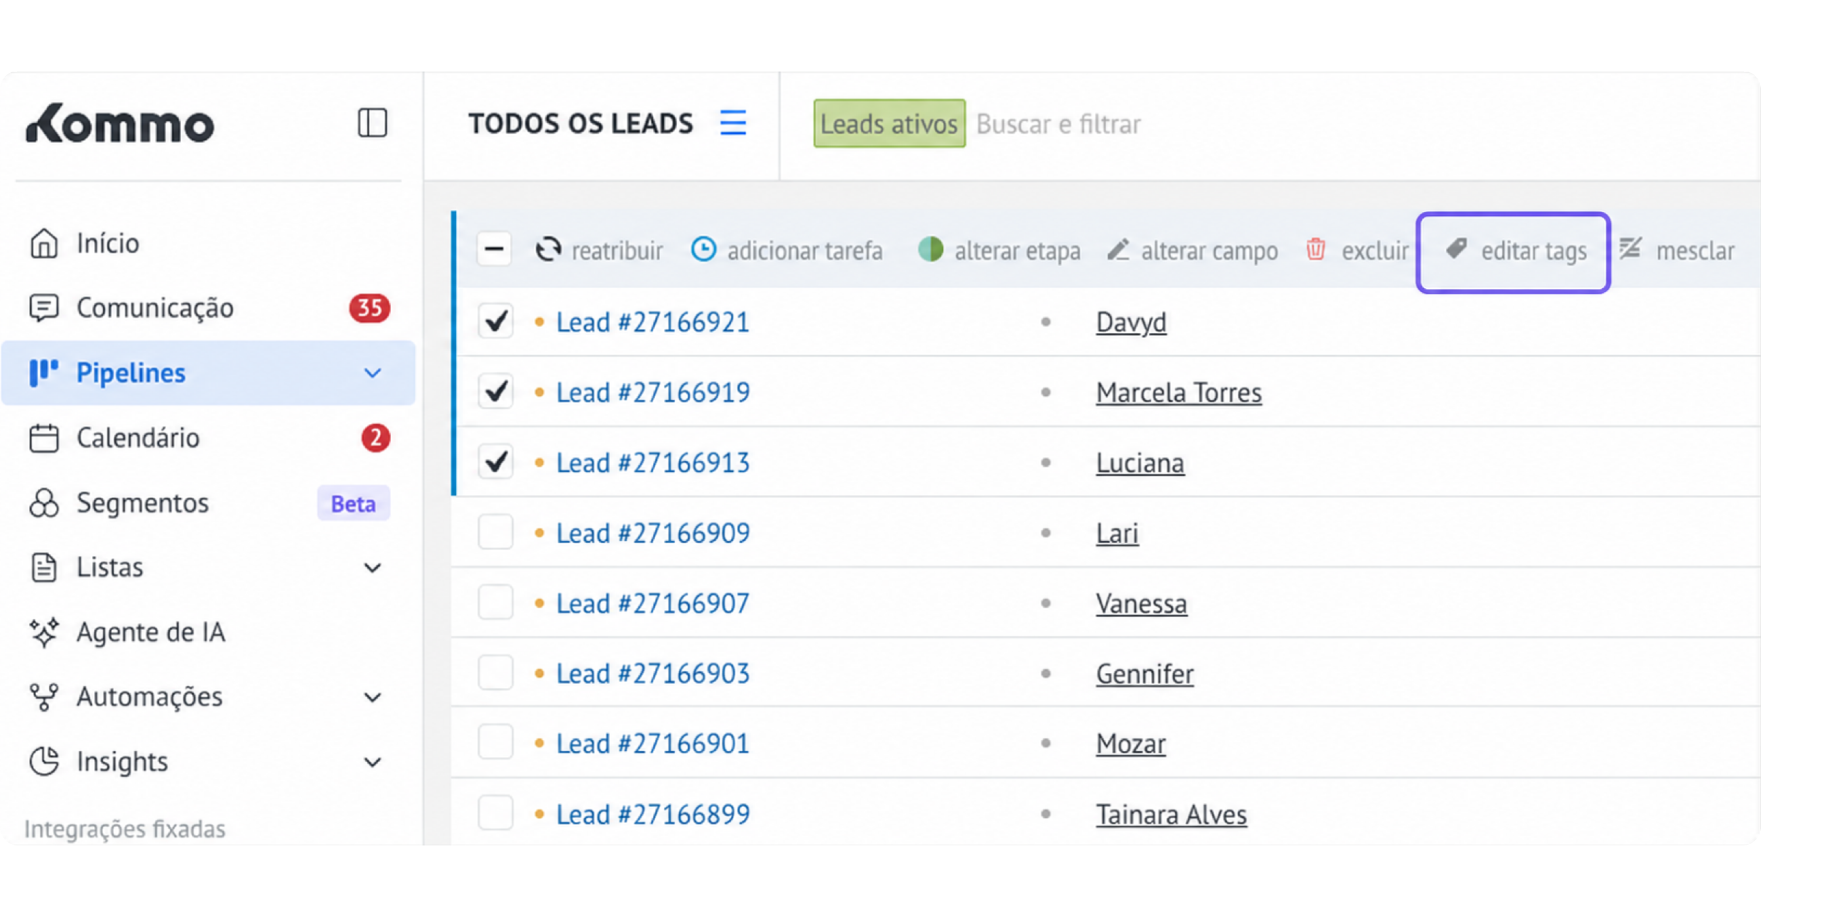Expand the Insights chevron

373,762
